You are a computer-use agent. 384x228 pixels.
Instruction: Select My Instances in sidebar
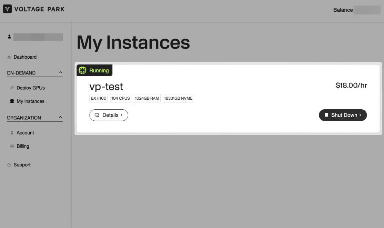pos(30,101)
